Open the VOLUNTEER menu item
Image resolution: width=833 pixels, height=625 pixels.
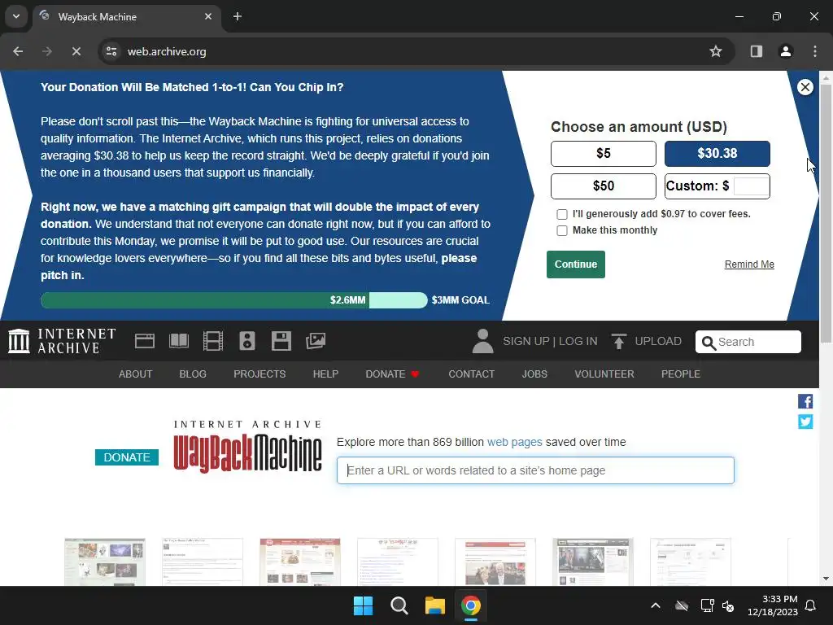tap(604, 374)
